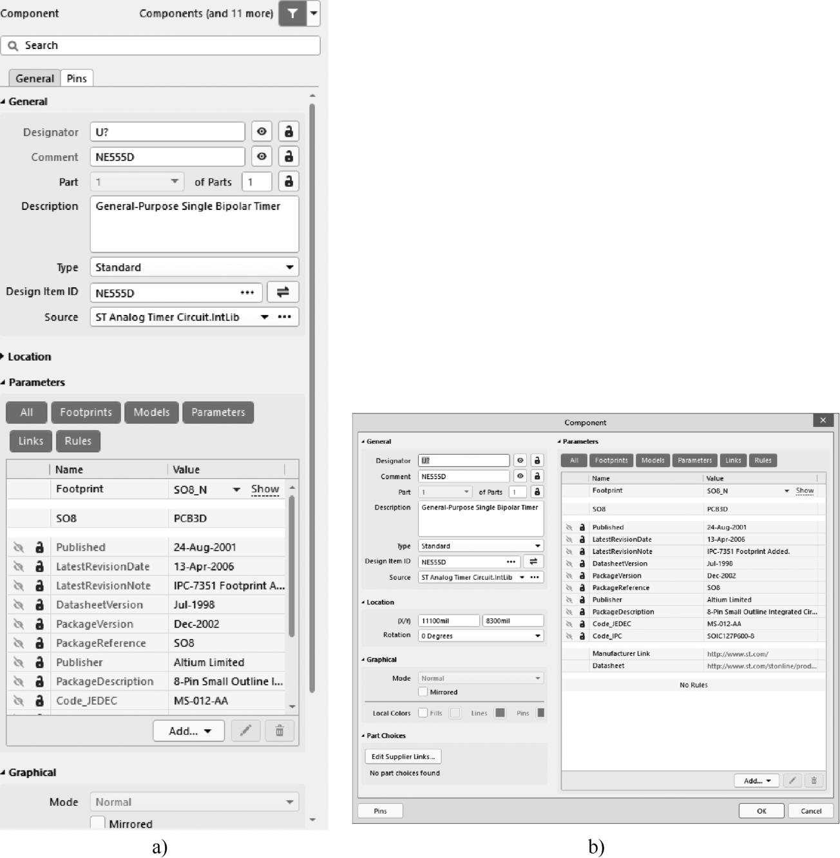Enable the Mirrored checkbox in the Component dialog
The width and height of the screenshot is (840, 858).
[x=423, y=692]
